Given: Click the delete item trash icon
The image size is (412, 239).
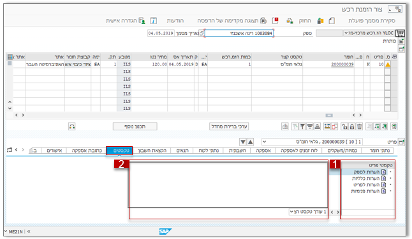Looking at the screenshot, I should [x=359, y=126].
